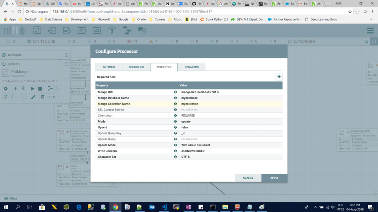The height and width of the screenshot is (212, 378).
Task: Click the Label toolbar icon
Action: (x=142, y=31)
